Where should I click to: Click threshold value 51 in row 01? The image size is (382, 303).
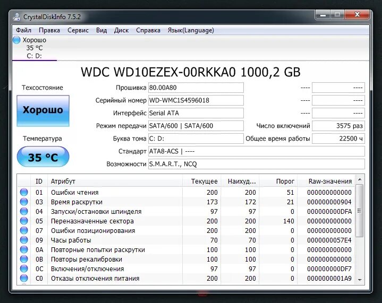coord(290,192)
